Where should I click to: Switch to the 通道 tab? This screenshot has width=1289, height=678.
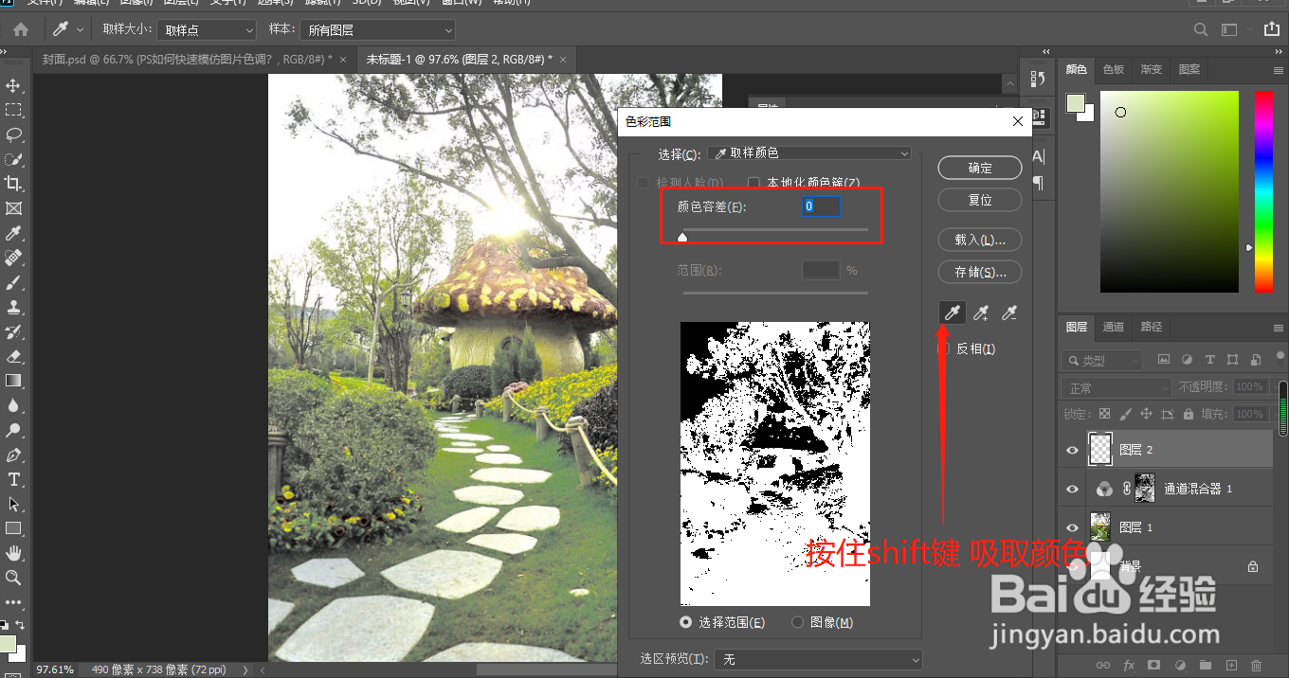coord(1114,327)
